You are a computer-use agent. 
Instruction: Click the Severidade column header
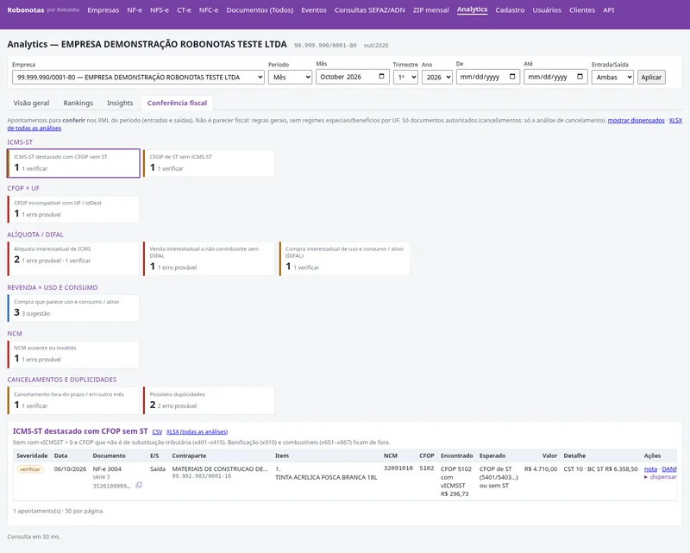click(32, 456)
